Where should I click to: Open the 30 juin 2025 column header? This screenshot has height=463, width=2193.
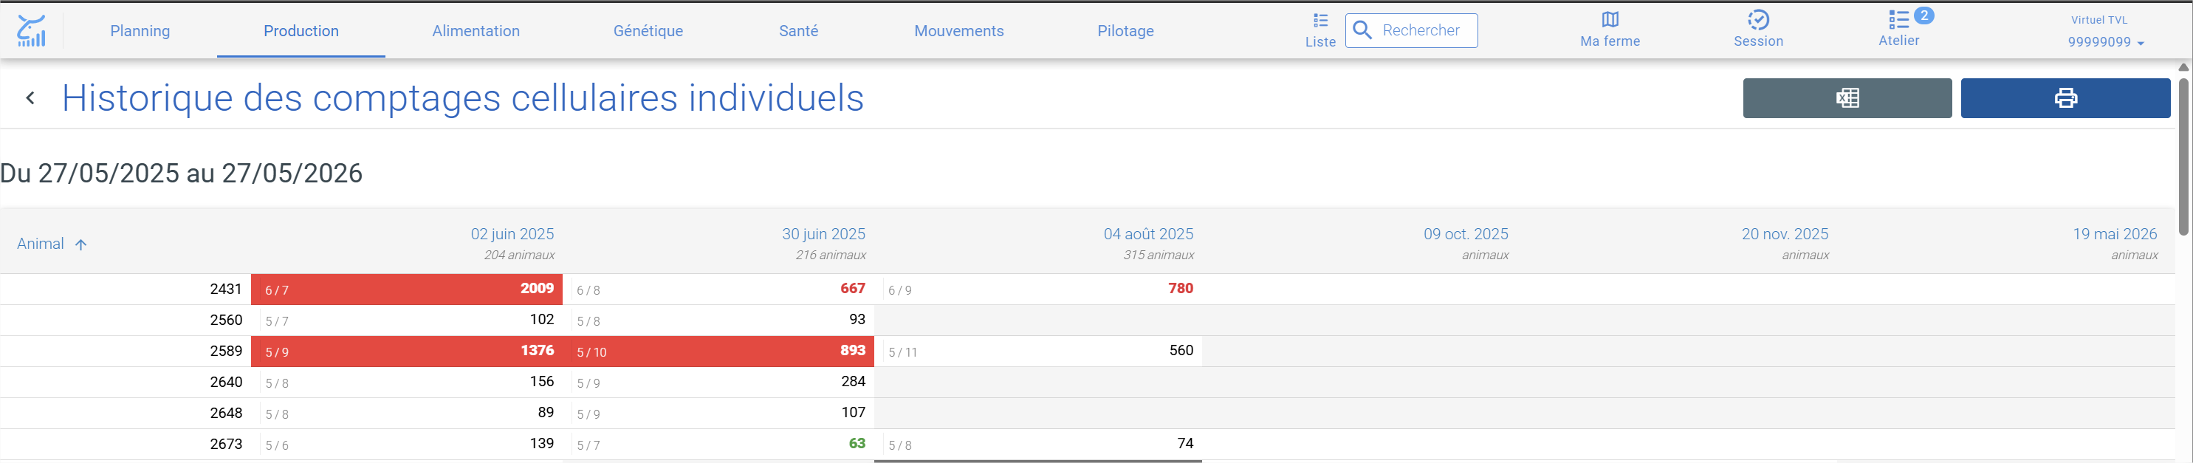click(823, 234)
